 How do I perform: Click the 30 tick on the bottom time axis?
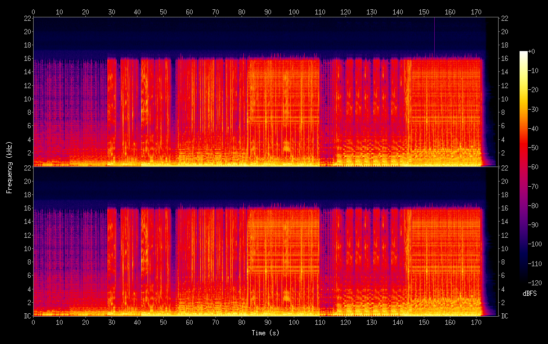point(111,323)
